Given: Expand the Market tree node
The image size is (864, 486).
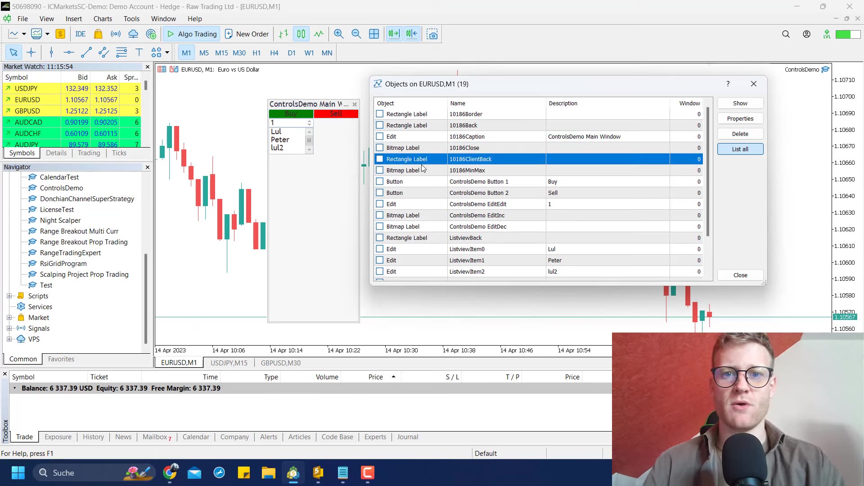Looking at the screenshot, I should (x=9, y=318).
